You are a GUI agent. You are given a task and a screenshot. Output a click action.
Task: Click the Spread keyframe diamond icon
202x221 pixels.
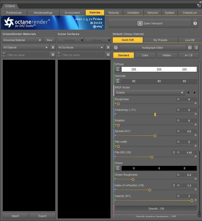(x=178, y=131)
